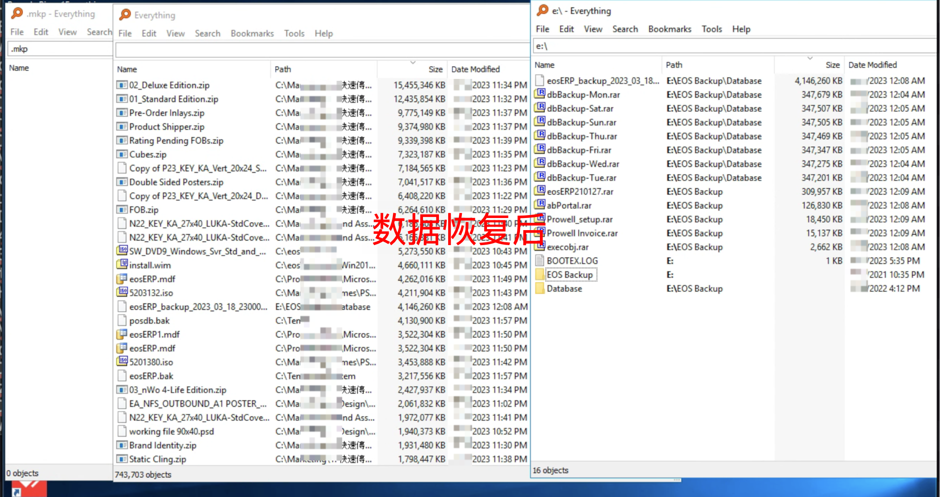Click the dbBackup-Sat.rar archive icon

point(540,109)
